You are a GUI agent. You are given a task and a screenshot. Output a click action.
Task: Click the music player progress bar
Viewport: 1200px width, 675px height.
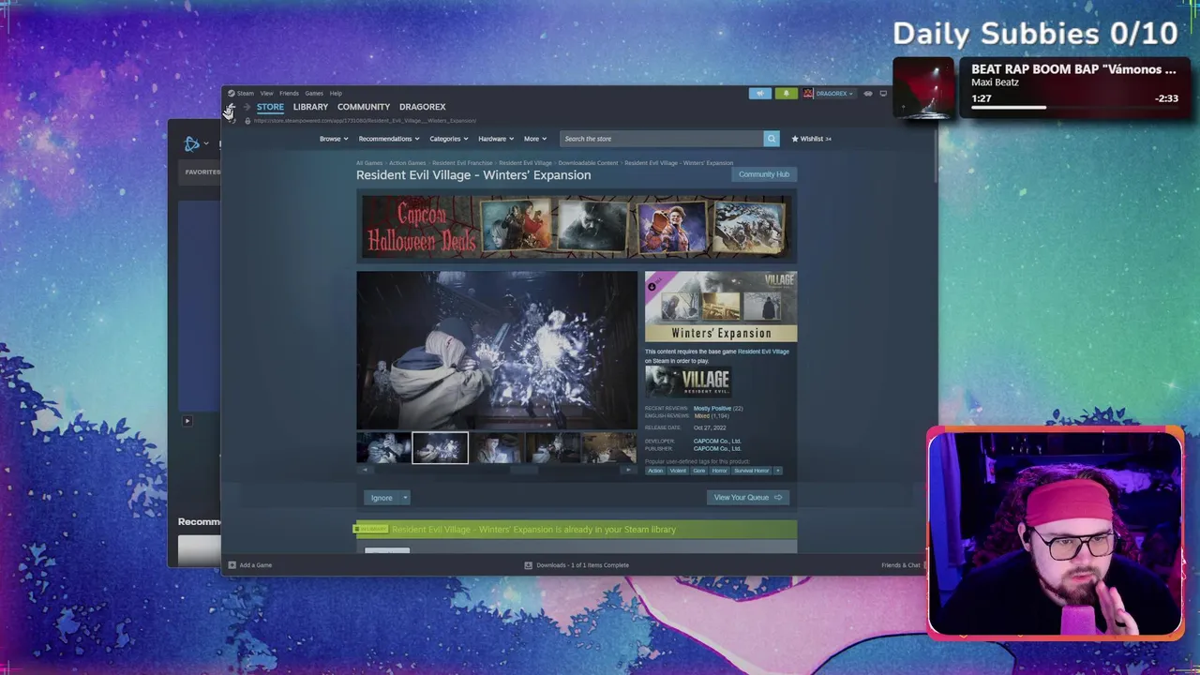pyautogui.click(x=1074, y=107)
